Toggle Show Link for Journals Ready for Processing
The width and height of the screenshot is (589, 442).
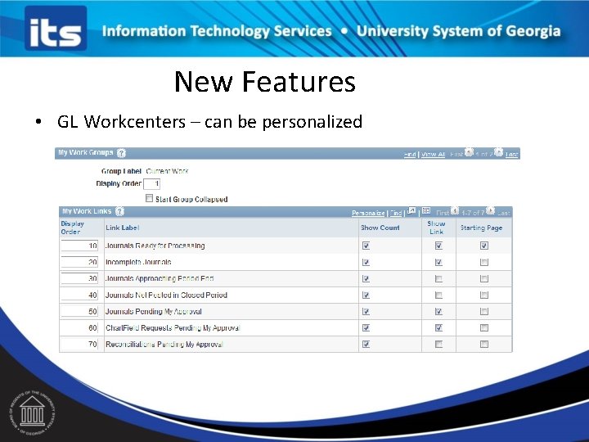pyautogui.click(x=438, y=246)
